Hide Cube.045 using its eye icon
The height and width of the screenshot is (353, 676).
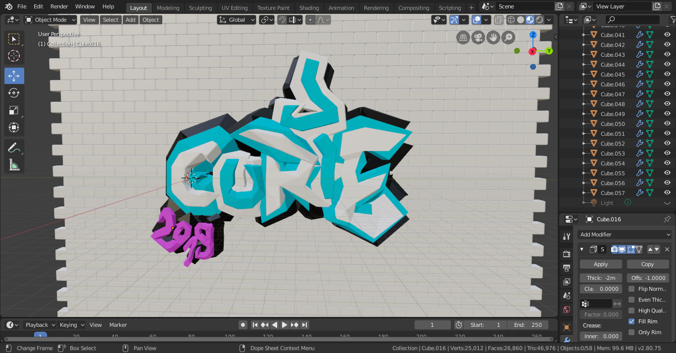(x=667, y=75)
